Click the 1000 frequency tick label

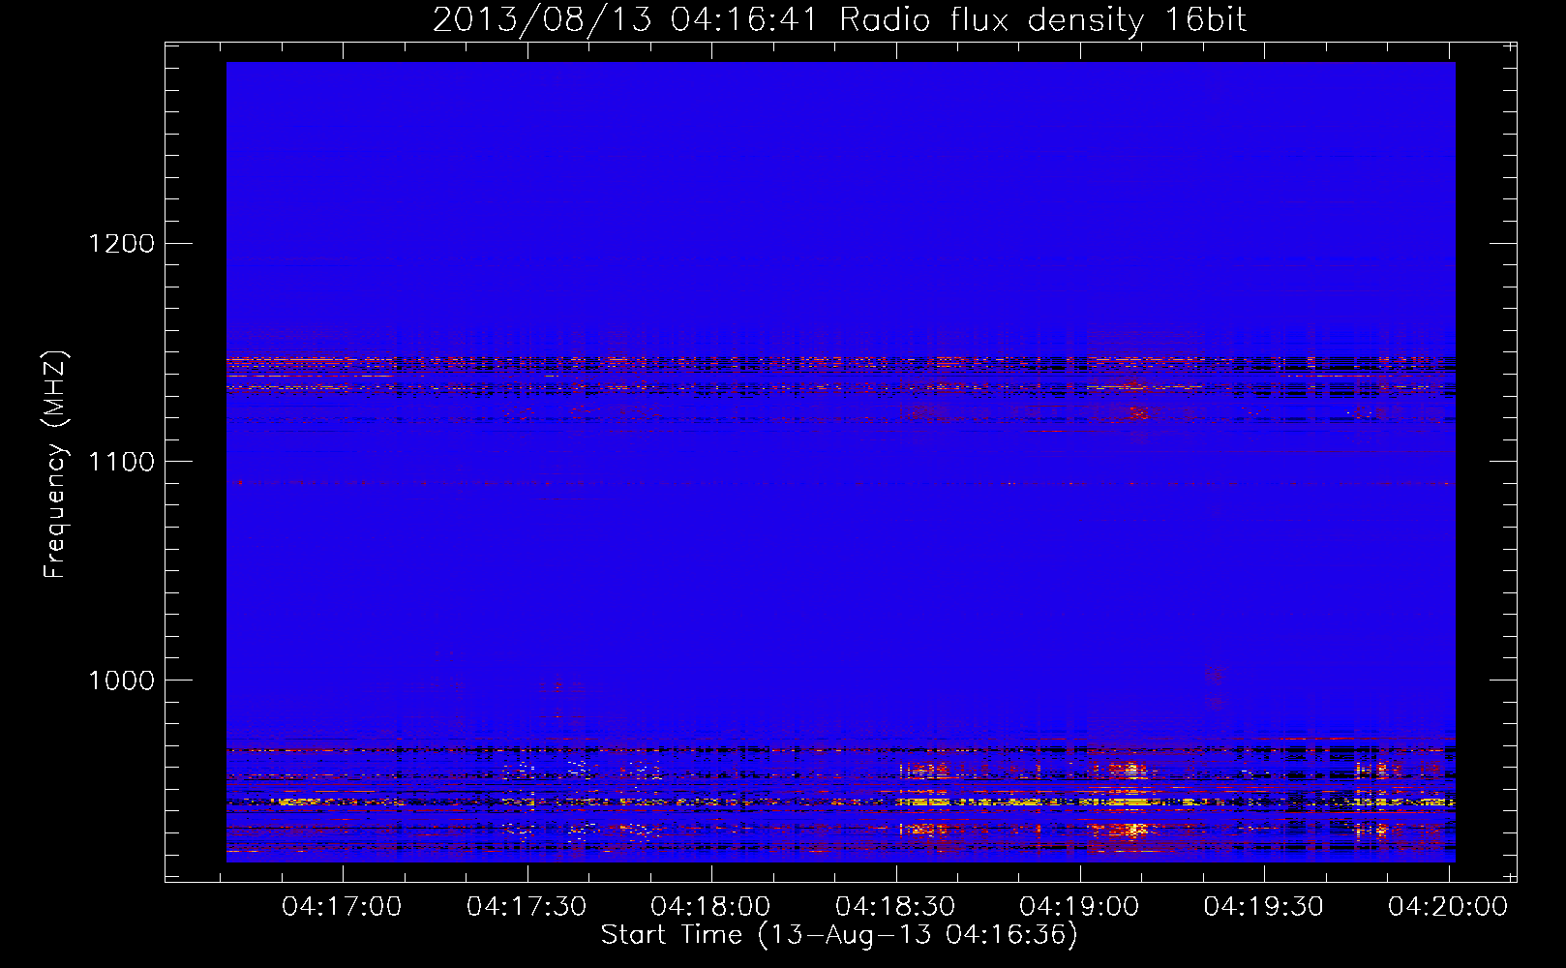[x=122, y=681]
